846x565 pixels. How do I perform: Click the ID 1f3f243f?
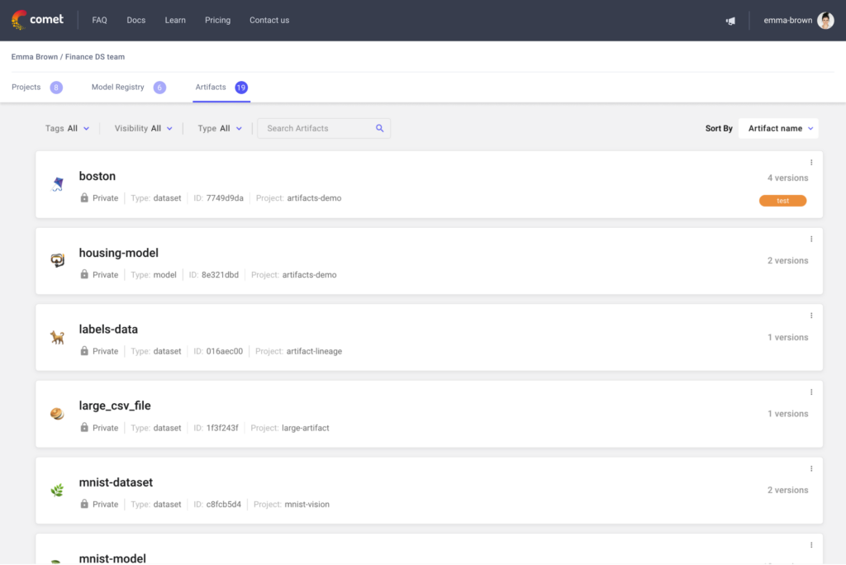(222, 428)
